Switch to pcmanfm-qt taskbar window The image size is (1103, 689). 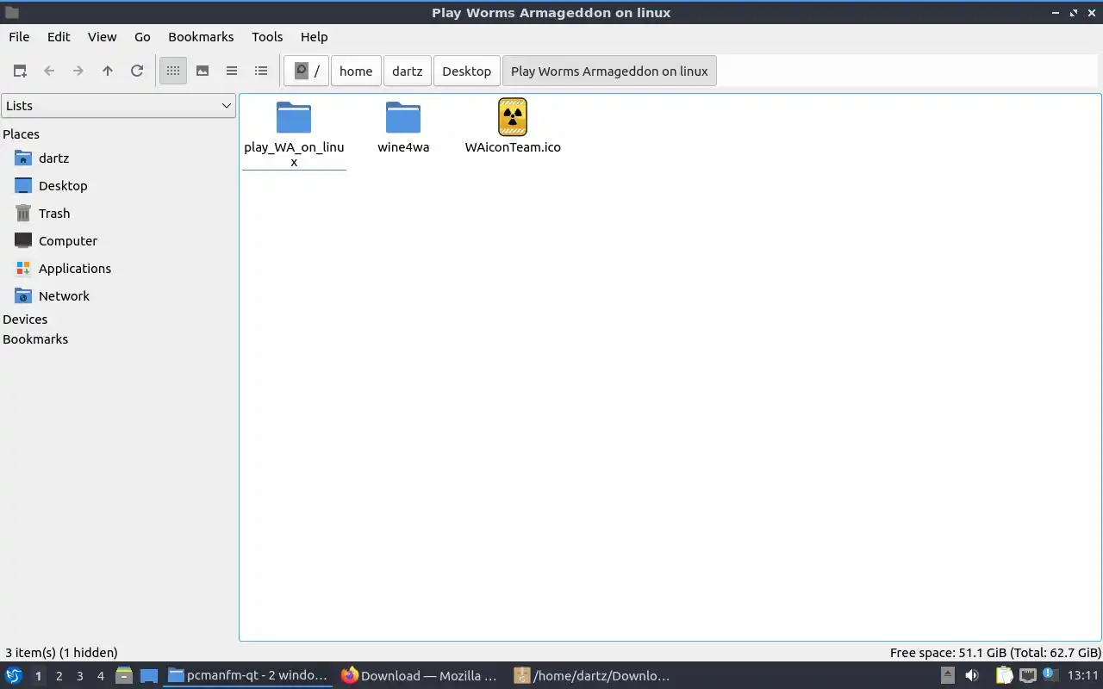click(247, 676)
